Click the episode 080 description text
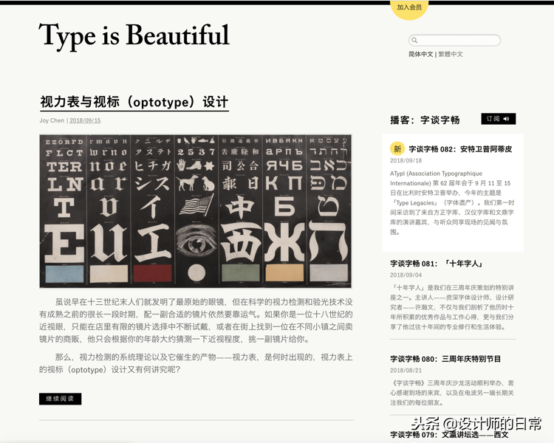 (x=452, y=393)
